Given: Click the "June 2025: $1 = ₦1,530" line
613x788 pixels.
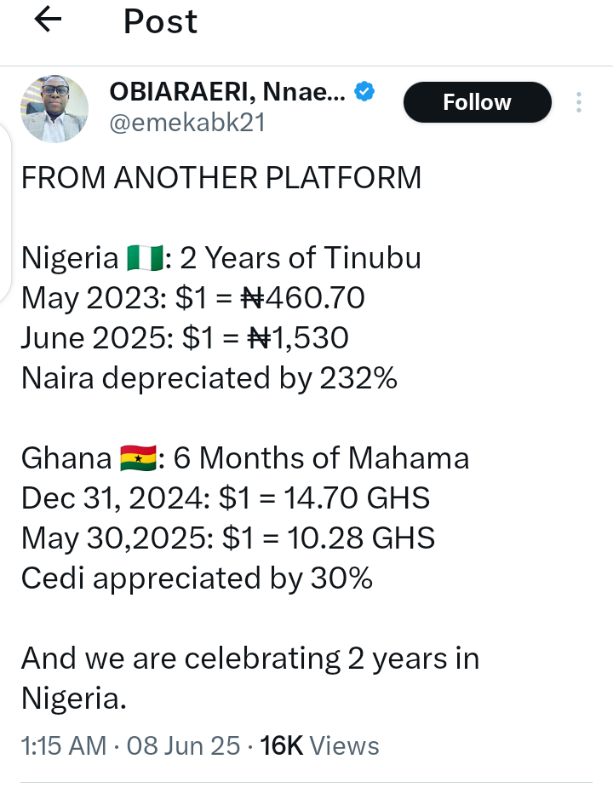Looking at the screenshot, I should coord(185,338).
